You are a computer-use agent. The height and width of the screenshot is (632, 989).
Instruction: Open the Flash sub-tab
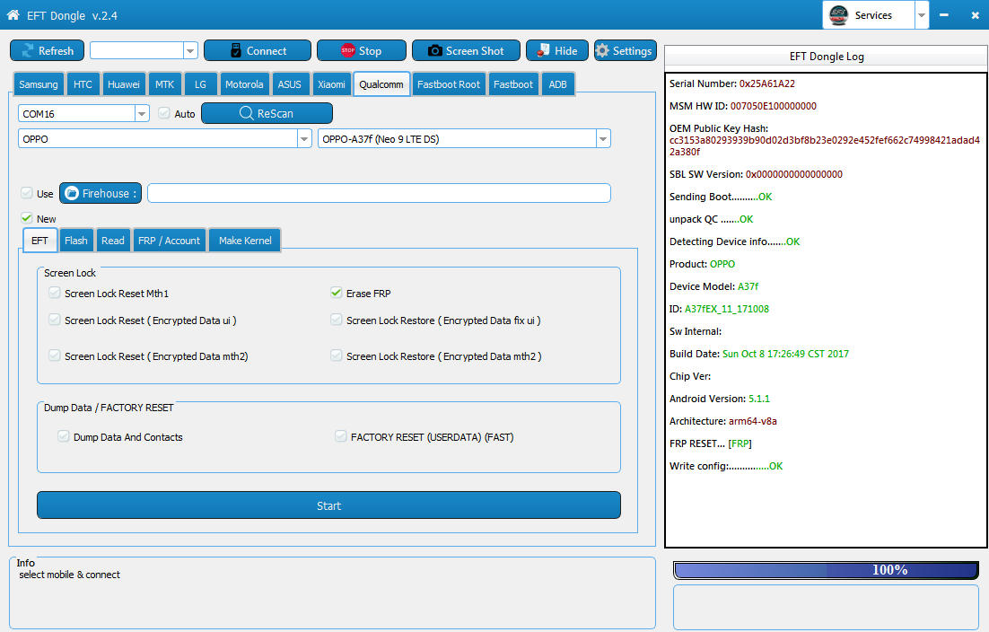click(75, 241)
